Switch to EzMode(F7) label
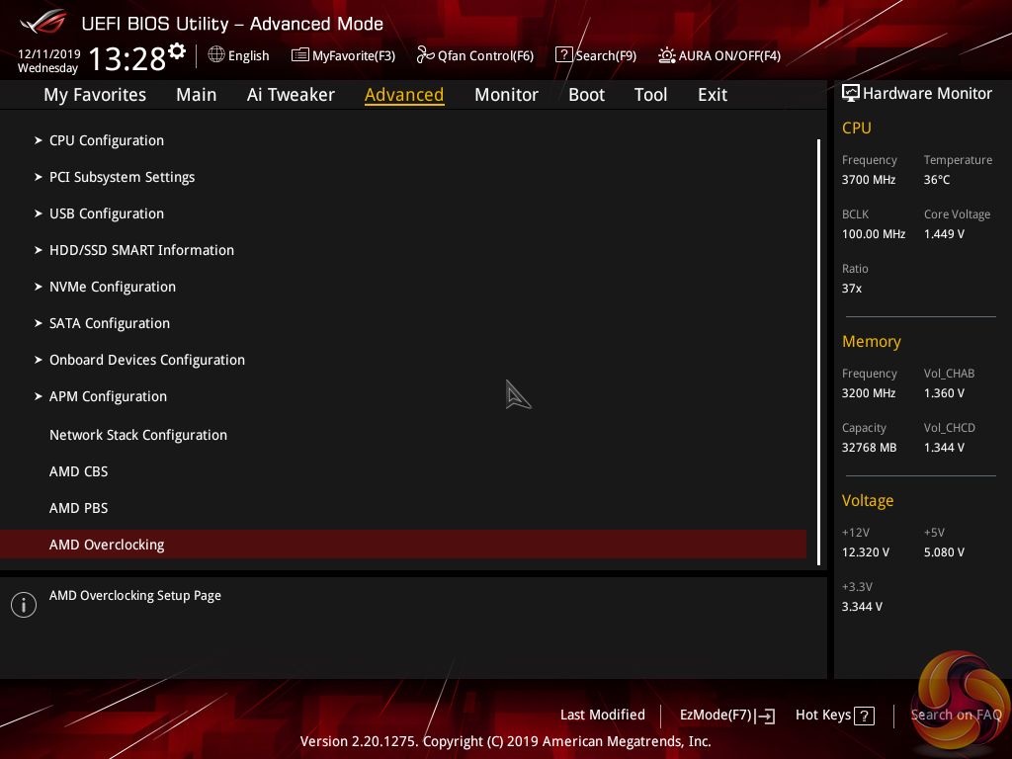 [716, 716]
